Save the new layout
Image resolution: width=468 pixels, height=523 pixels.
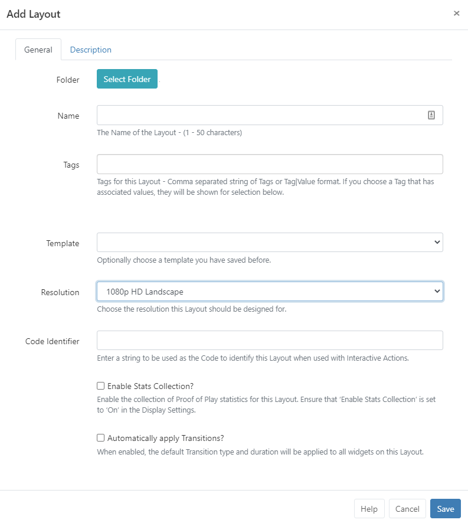click(x=445, y=508)
